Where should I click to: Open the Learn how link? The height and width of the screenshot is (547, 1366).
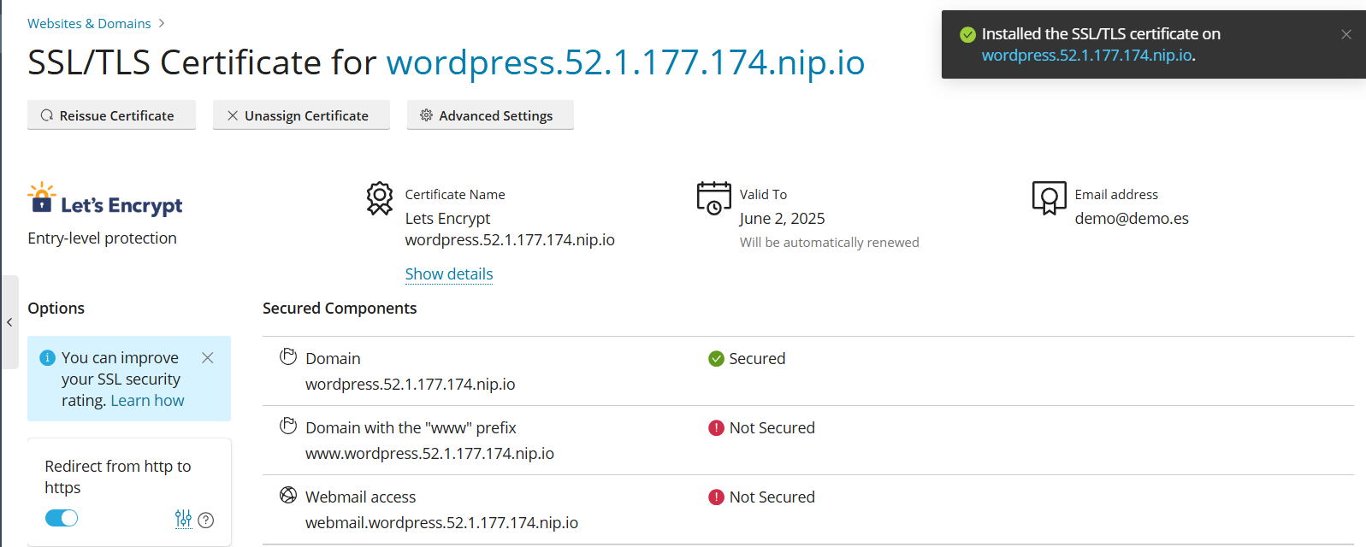(147, 401)
